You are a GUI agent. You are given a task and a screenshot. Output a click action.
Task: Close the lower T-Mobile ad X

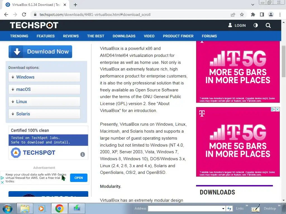click(277, 109)
